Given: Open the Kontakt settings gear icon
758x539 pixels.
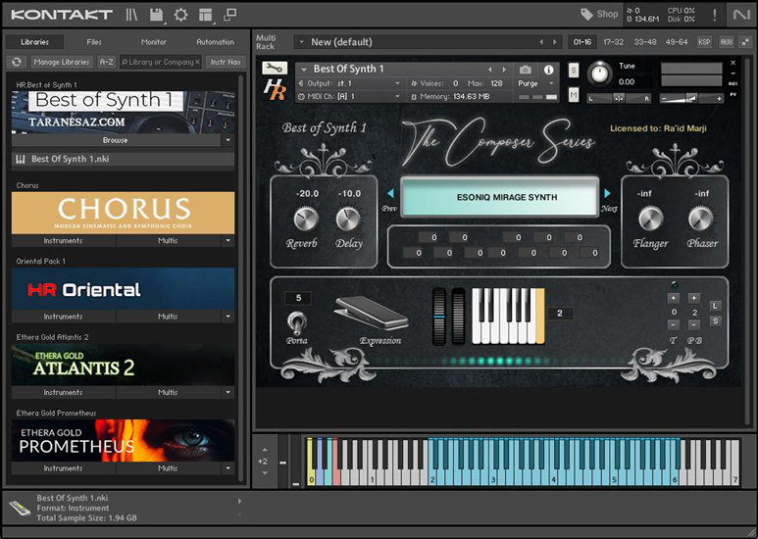Looking at the screenshot, I should coord(180,15).
